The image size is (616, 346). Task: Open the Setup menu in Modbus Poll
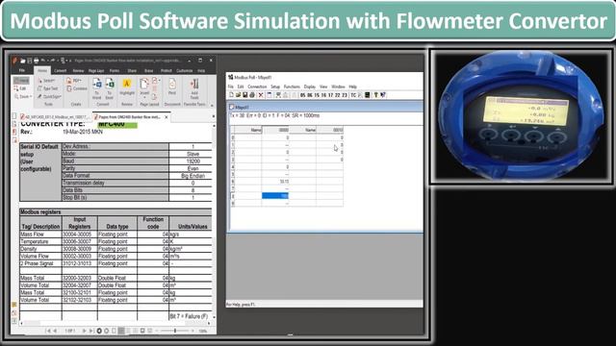tap(275, 86)
